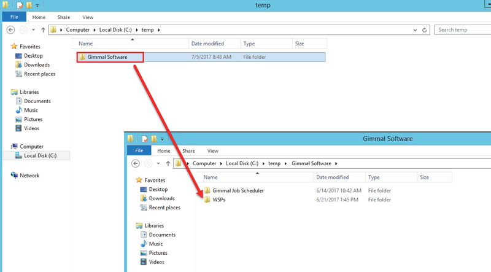Open the Gimmal Software folder in temp
The image size is (491, 272).
click(x=107, y=57)
